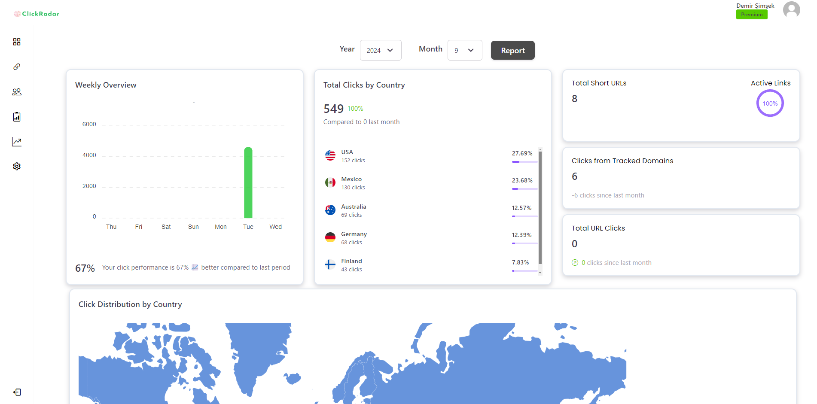Screen dimensions: 817x404
Task: Click the '43 clicks' text under Finland
Action: click(351, 270)
